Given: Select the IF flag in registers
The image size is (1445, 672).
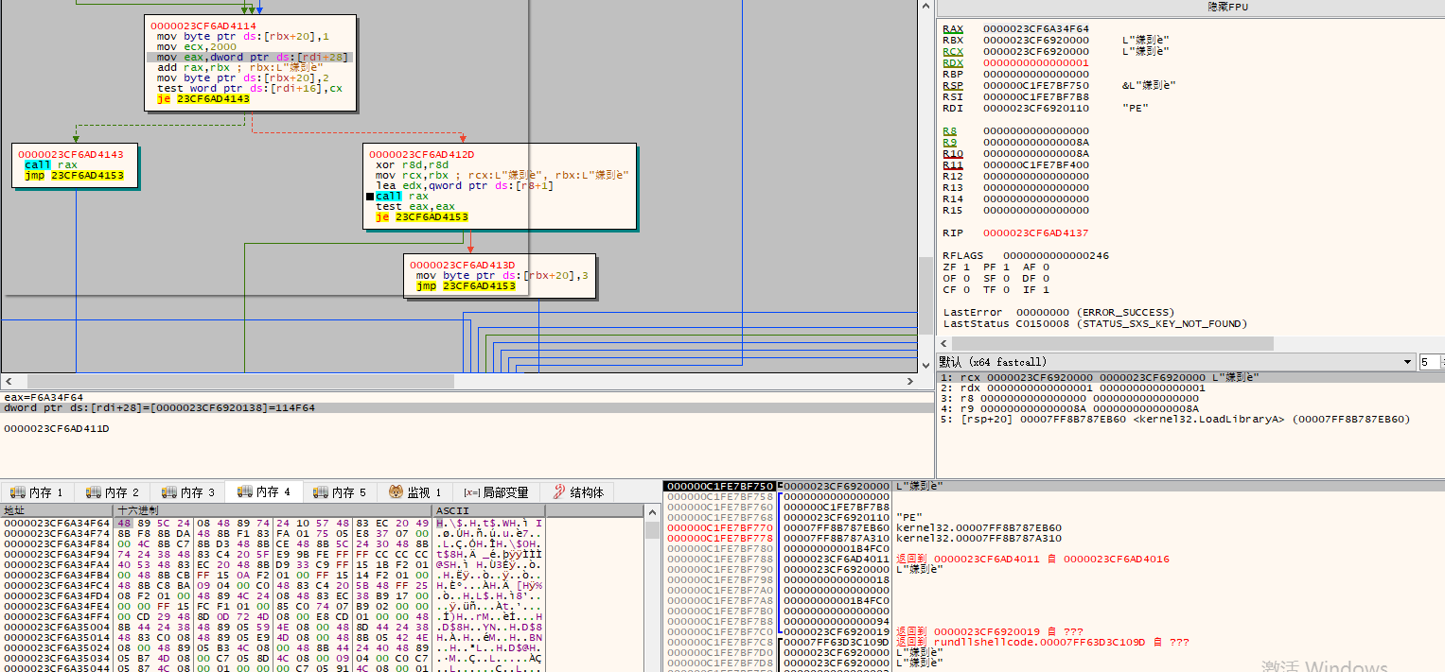Looking at the screenshot, I should (x=1038, y=289).
